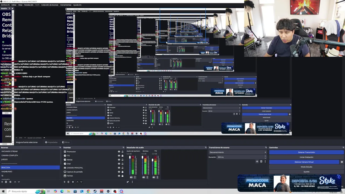This screenshot has width=345, height=194.
Task: Toggle visibility of Chat source
Action: (x=119, y=164)
